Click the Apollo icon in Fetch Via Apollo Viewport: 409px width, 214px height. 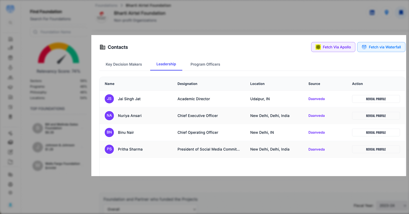coord(318,47)
